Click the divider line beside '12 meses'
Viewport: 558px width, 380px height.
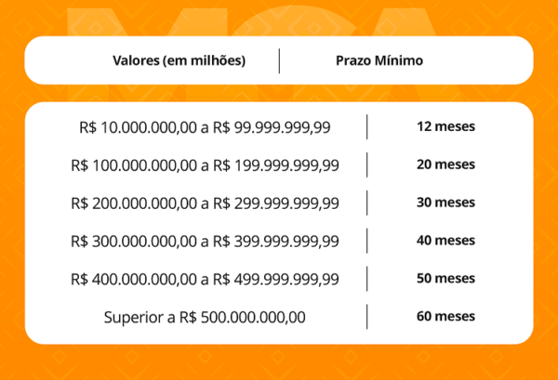point(367,127)
